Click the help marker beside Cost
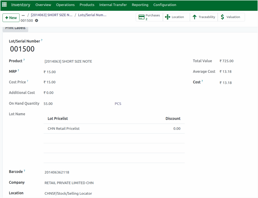 tap(202, 81)
